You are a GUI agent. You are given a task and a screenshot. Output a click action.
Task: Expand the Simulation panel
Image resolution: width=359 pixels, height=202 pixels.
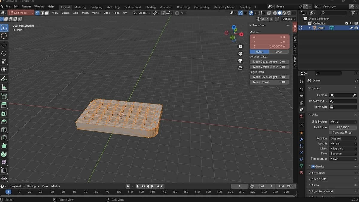tap(318, 173)
